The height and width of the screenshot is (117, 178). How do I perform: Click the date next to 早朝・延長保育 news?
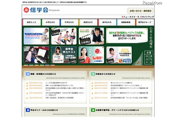tap(36, 98)
